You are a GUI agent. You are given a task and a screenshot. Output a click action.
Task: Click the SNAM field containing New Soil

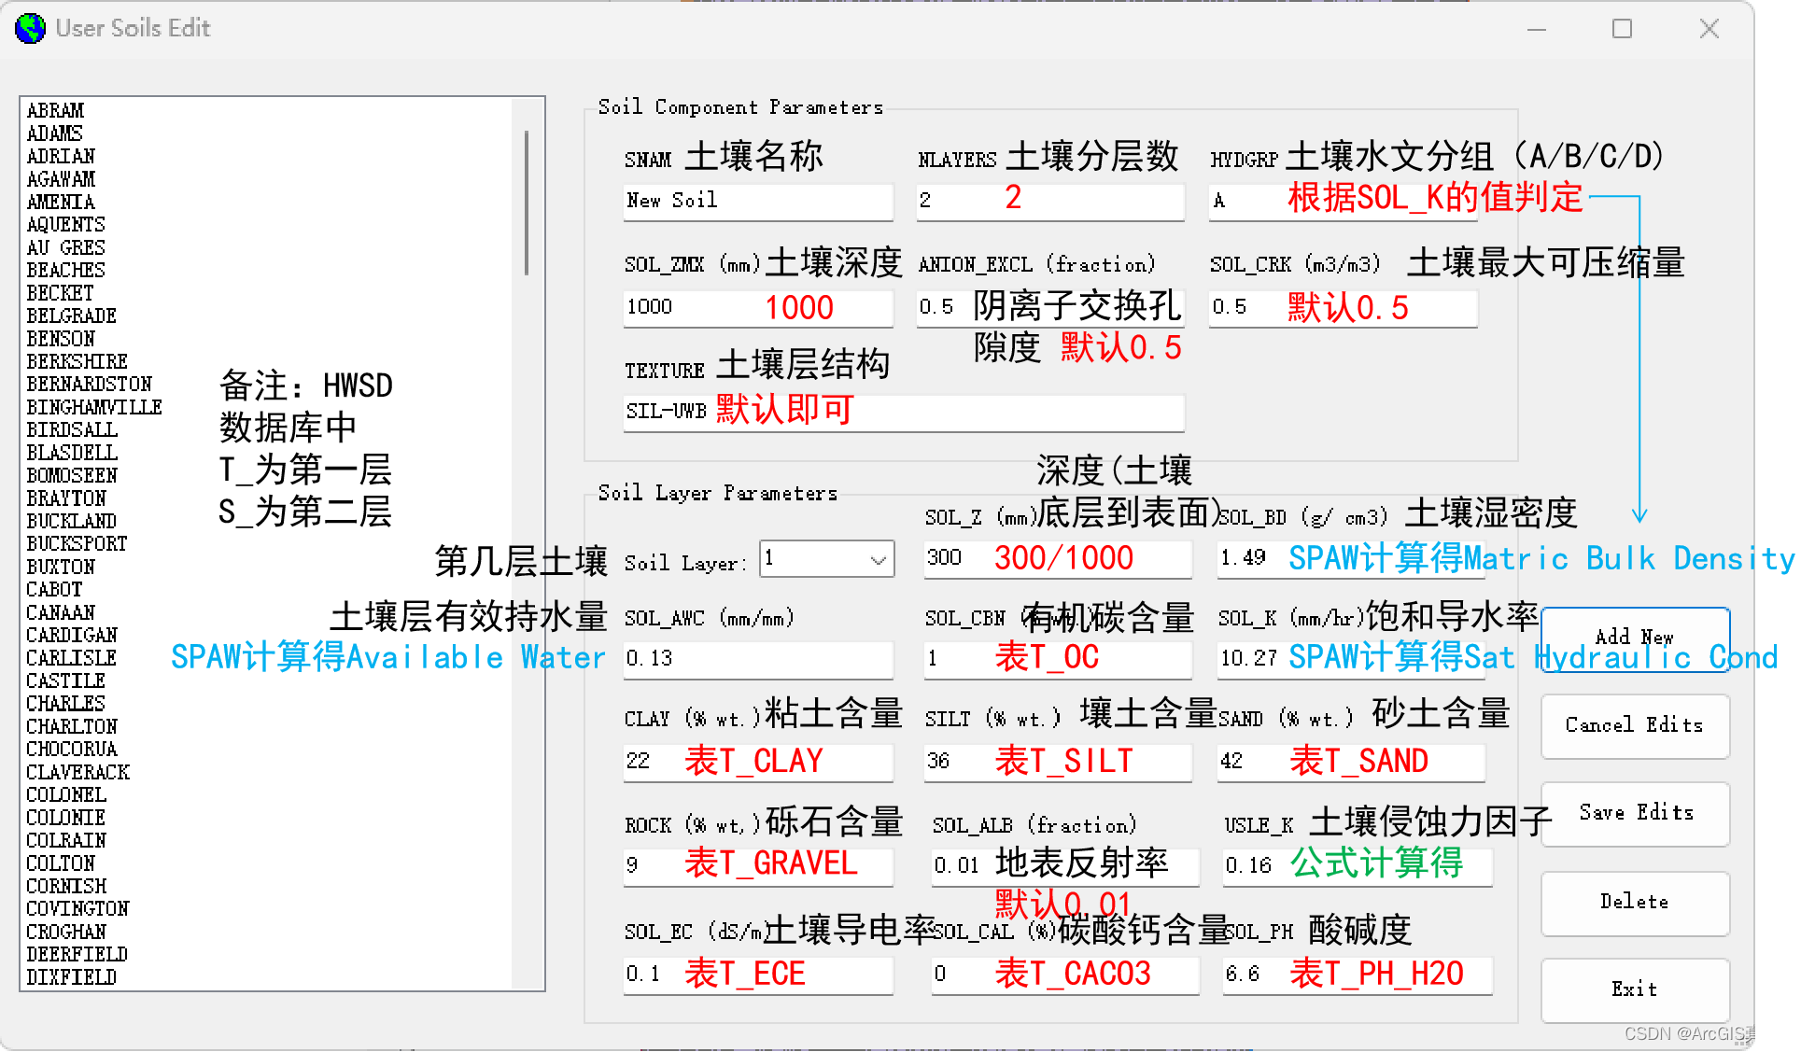click(758, 201)
